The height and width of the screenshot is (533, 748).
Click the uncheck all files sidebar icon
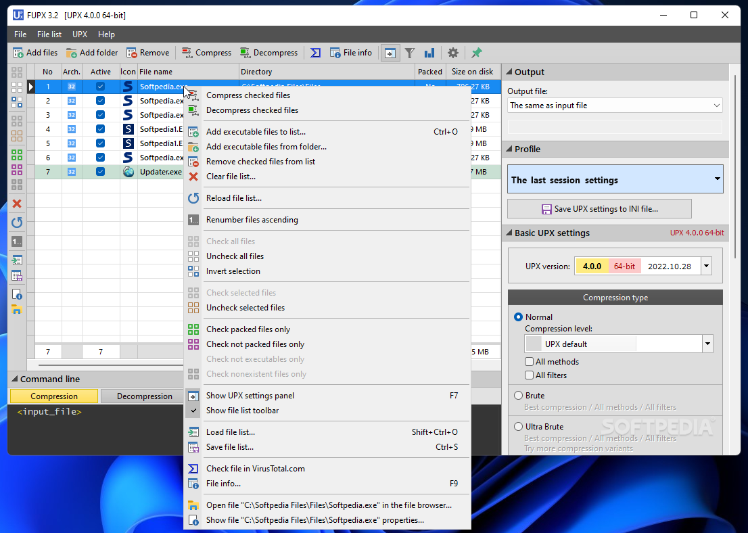(x=17, y=87)
